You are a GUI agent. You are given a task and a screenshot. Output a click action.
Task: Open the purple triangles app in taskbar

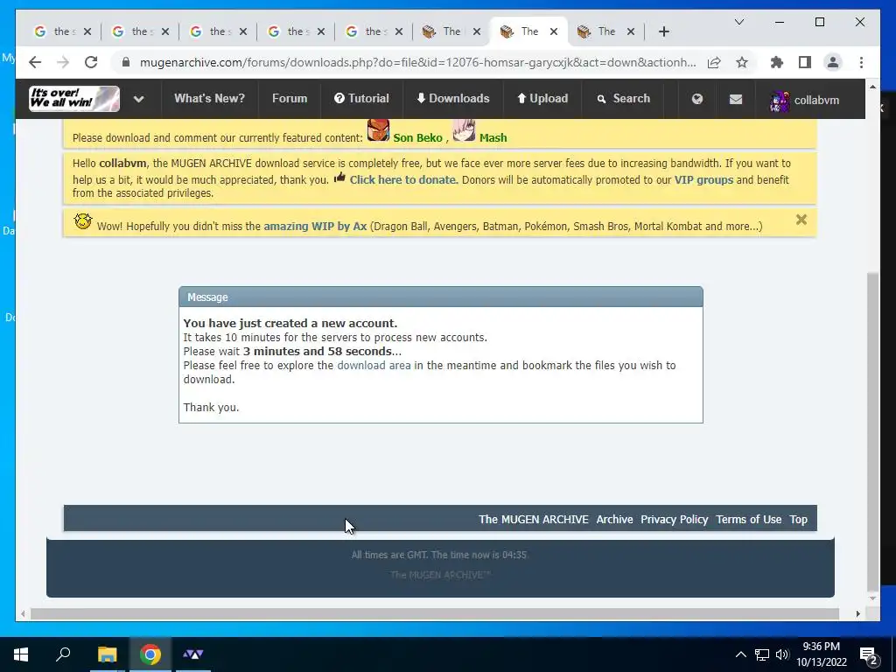[193, 654]
